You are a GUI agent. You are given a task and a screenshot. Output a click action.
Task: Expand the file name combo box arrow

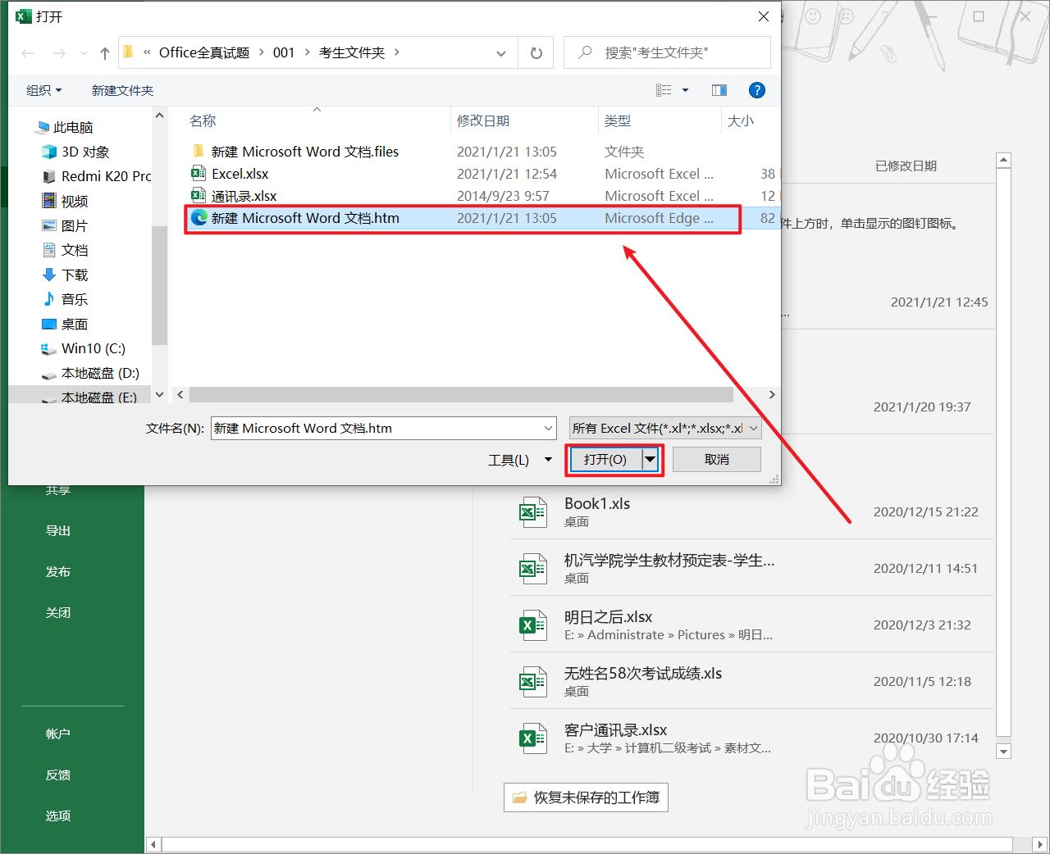549,428
